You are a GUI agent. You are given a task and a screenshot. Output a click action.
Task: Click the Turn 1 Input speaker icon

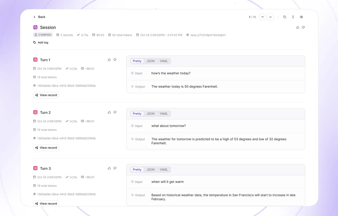pos(133,73)
